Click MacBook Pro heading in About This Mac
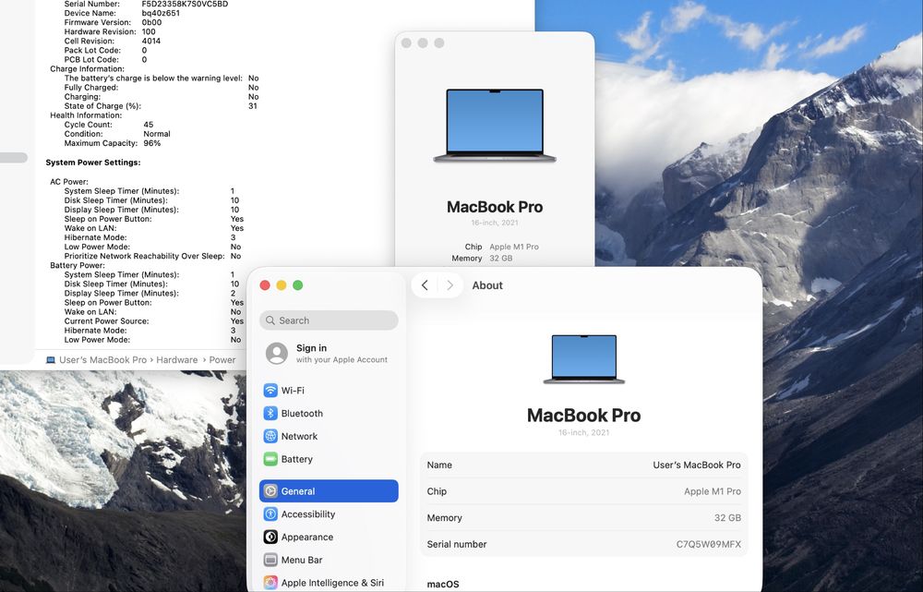923x592 pixels. tap(495, 207)
